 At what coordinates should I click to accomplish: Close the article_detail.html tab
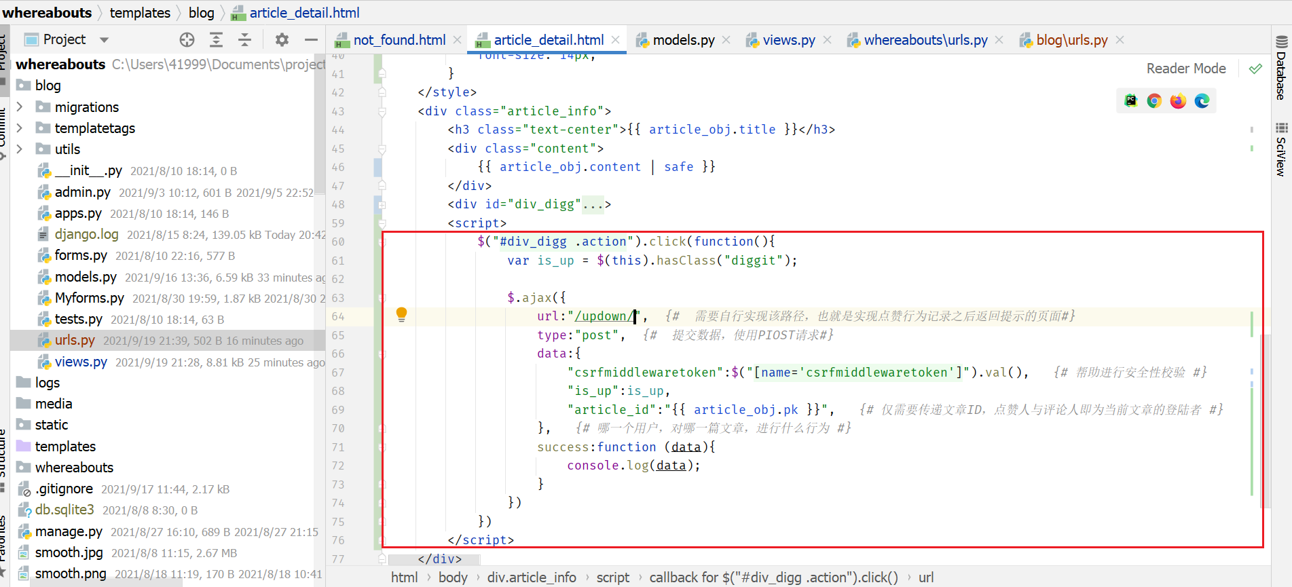[x=615, y=40]
